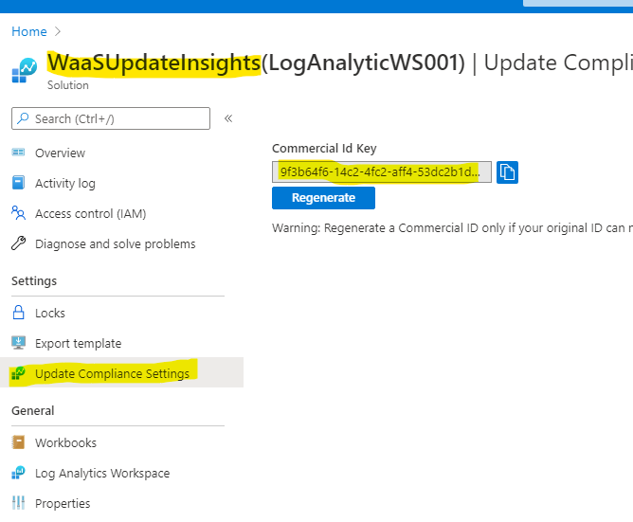633x522 pixels.
Task: Click the Export template icon
Action: (18, 343)
